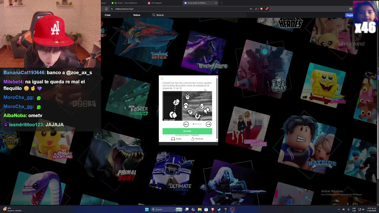Click the captcha dialog scrollbar
The height and width of the screenshot is (213, 379).
coord(217,108)
